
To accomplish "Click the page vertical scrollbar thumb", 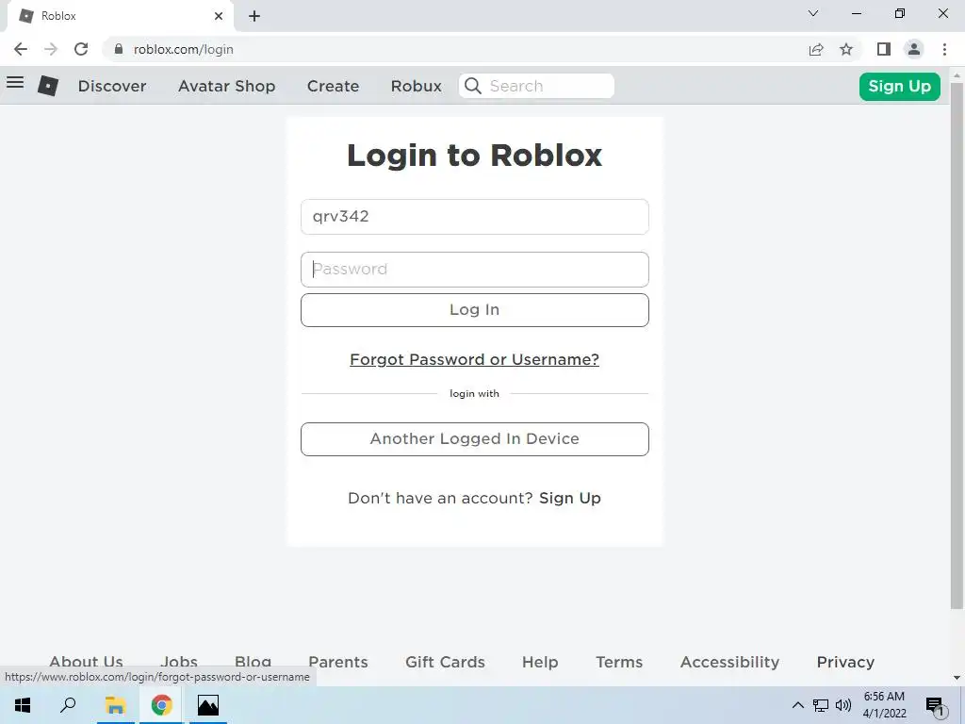I will pyautogui.click(x=957, y=345).
